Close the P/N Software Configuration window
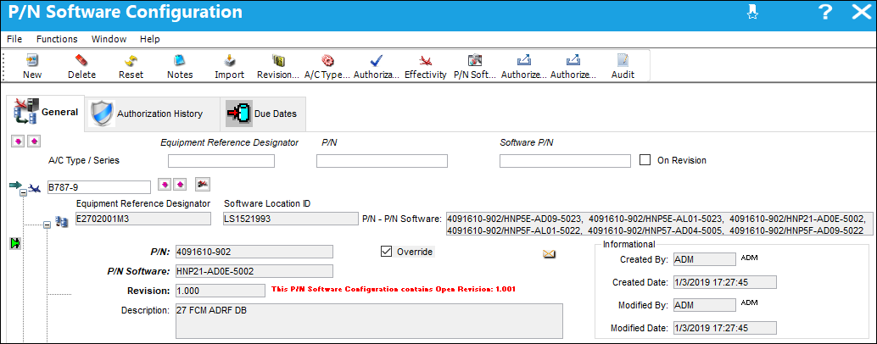The height and width of the screenshot is (344, 877). tap(861, 12)
